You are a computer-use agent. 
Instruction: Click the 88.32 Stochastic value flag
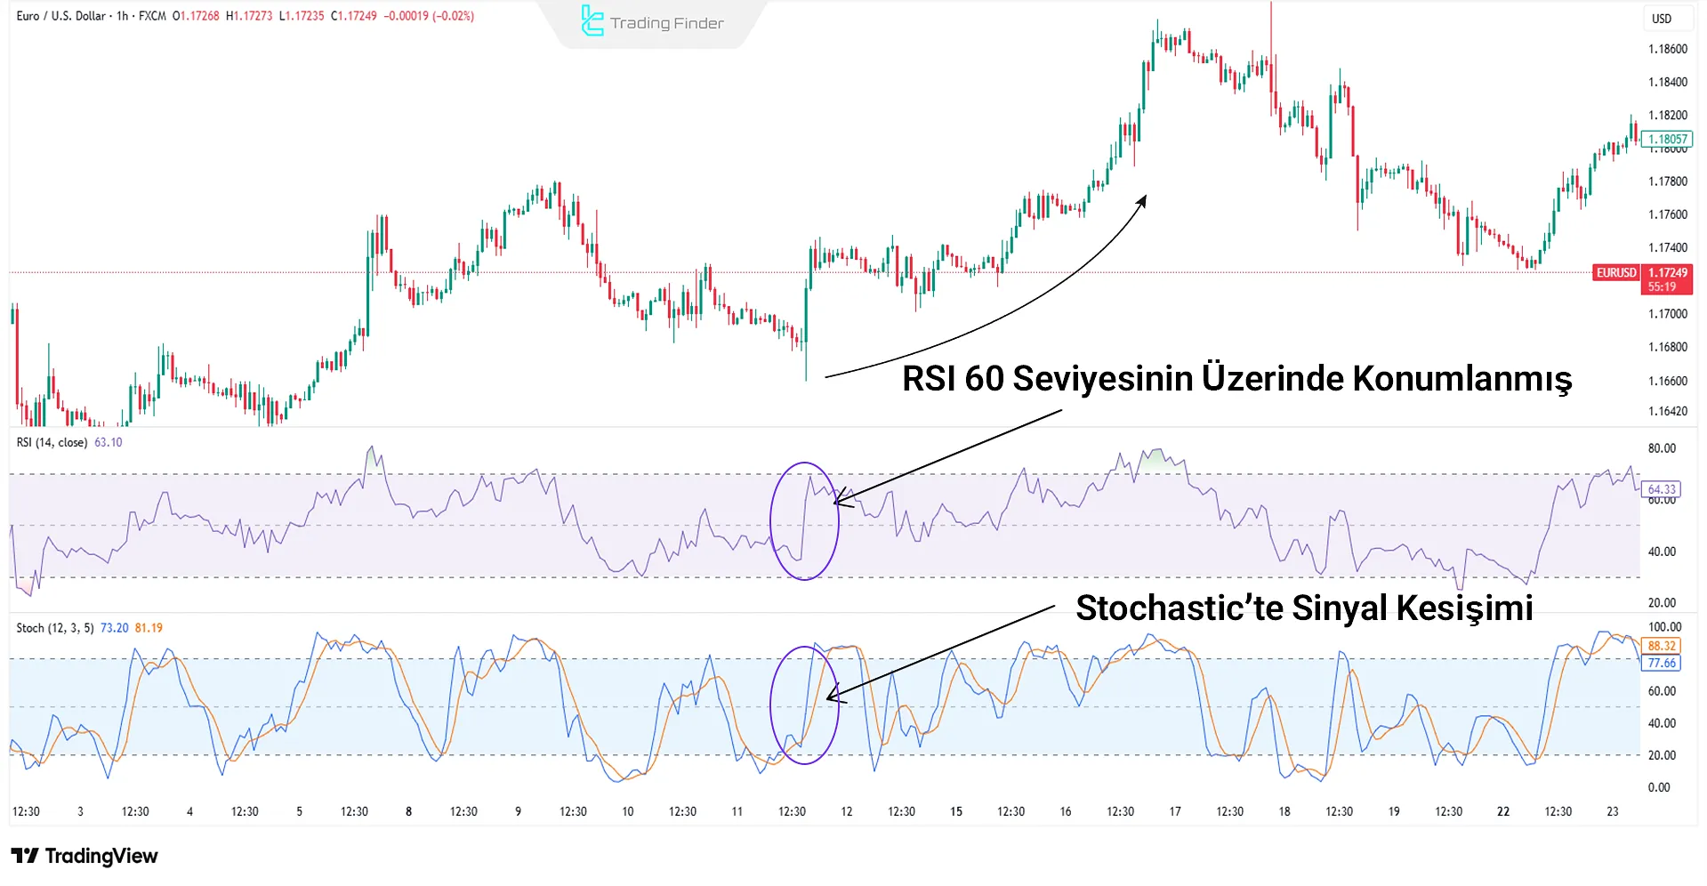pyautogui.click(x=1663, y=644)
